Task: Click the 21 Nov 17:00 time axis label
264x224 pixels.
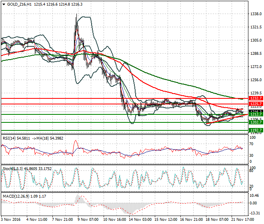Action: point(243,220)
